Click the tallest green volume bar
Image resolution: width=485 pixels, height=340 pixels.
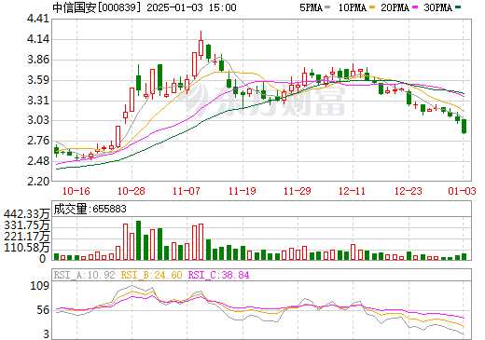click(x=139, y=240)
